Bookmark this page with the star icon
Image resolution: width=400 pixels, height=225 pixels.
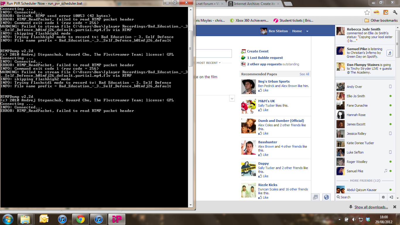[367, 12]
